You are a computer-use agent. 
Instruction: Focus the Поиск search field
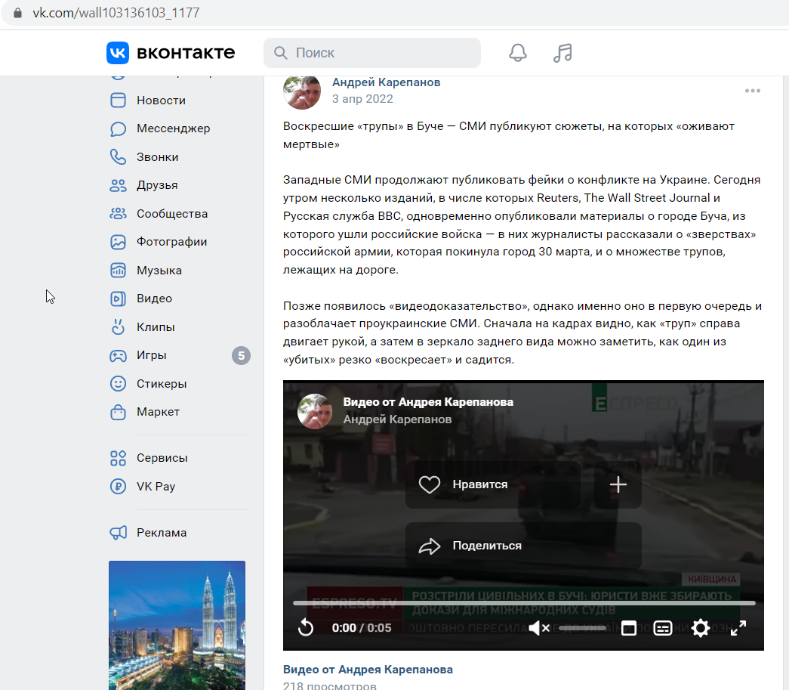click(x=372, y=53)
